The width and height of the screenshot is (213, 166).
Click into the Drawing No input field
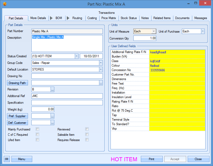pos(67,76)
